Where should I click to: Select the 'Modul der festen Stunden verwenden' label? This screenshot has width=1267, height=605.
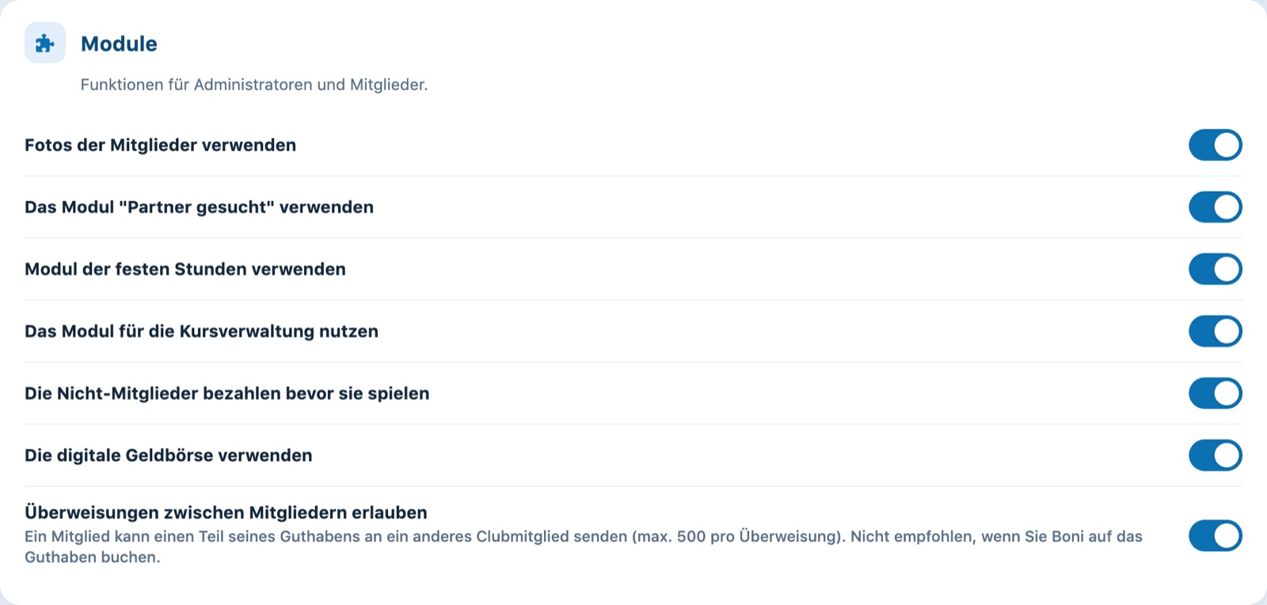coord(185,269)
